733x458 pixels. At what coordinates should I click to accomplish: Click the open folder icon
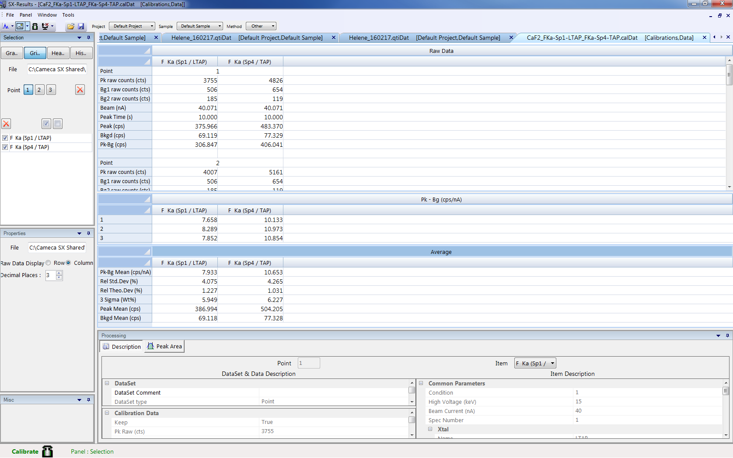point(70,26)
